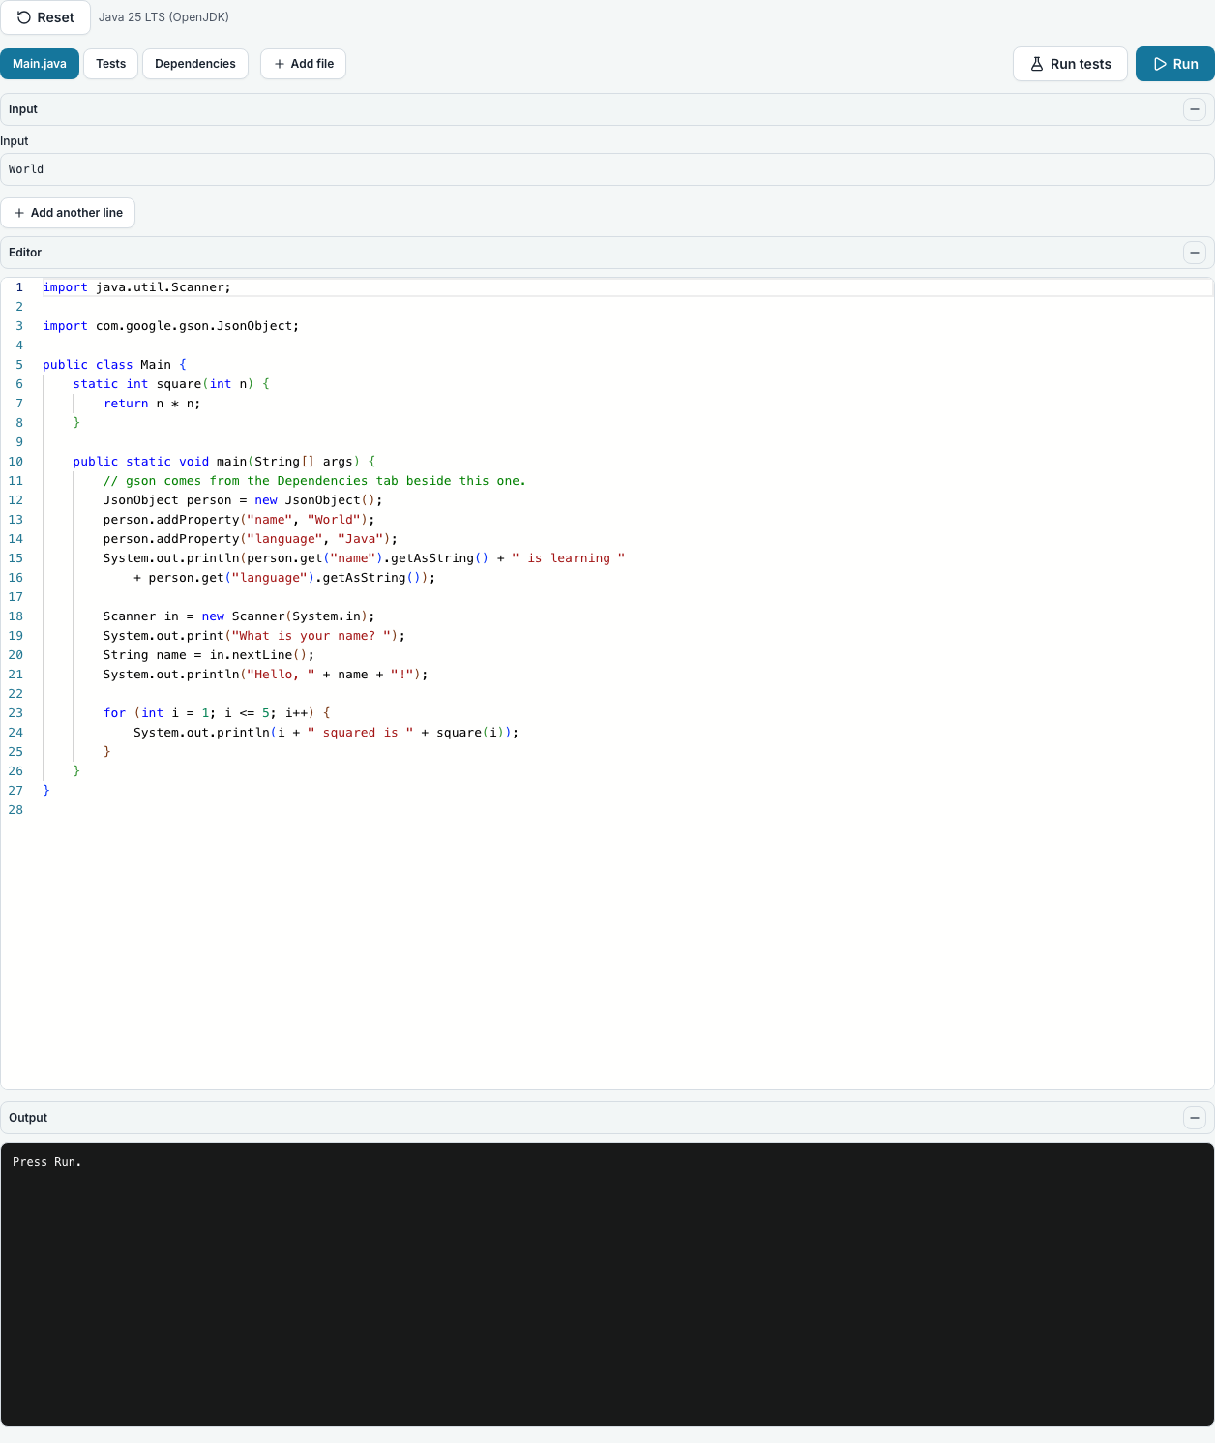Click 'import com.google.gson.JsonObject;' line
The height and width of the screenshot is (1443, 1215).
click(x=170, y=326)
